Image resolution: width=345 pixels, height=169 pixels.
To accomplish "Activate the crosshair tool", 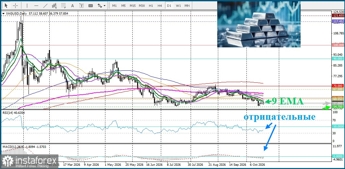I will (x=15, y=6).
